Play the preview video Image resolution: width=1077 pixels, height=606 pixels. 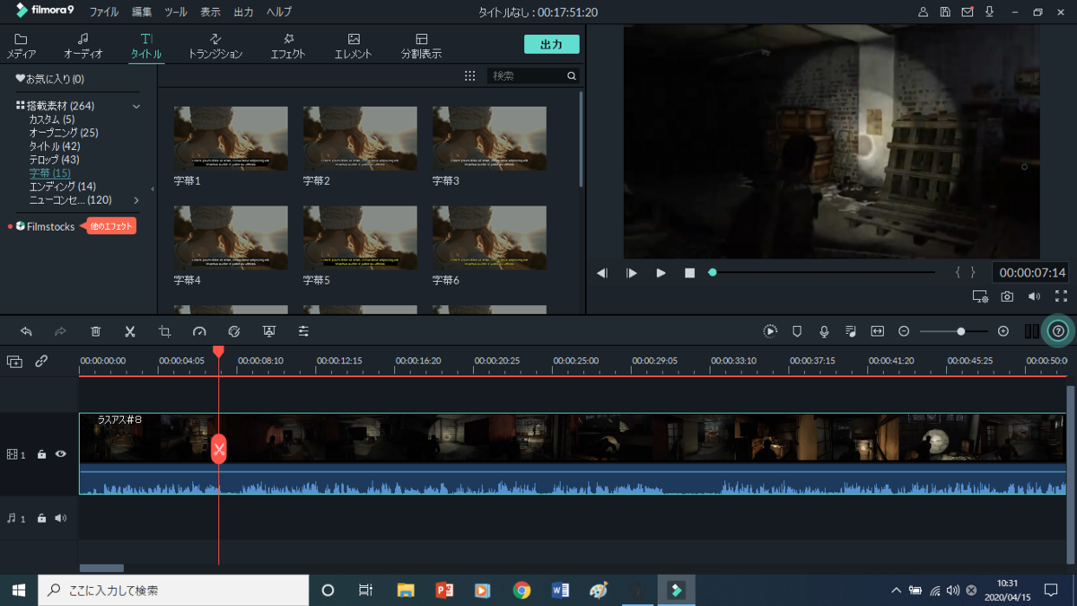tap(661, 273)
